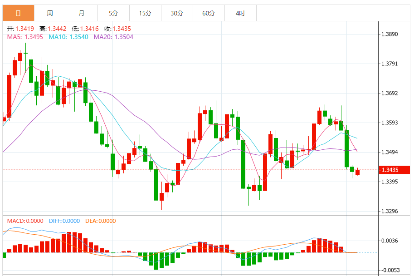This screenshot has height=276, width=414.
Task: Click the -0.0053 MACD axis label
Action: (x=390, y=270)
